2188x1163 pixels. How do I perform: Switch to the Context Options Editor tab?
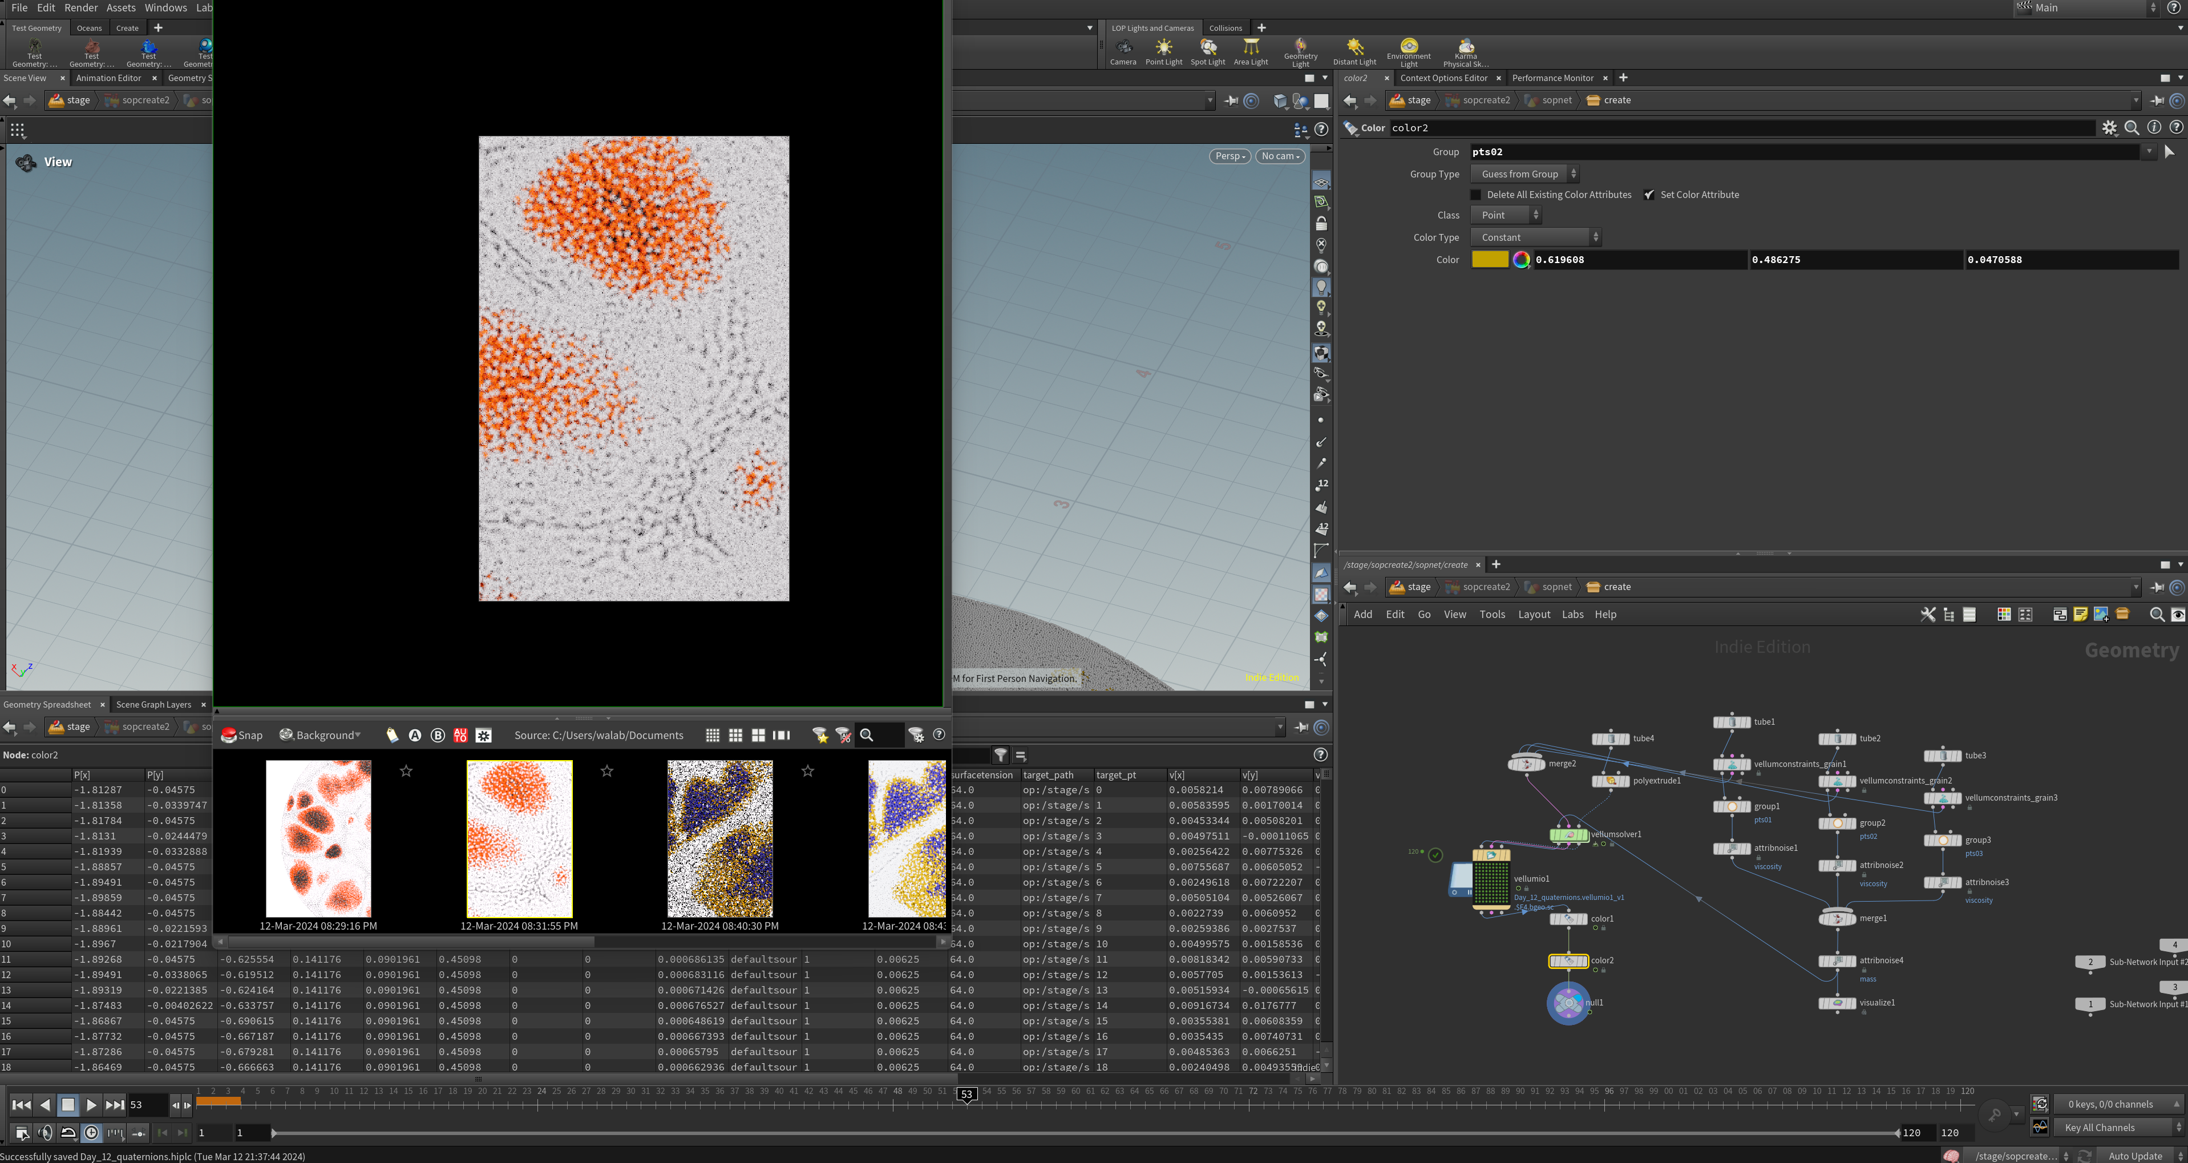(1443, 78)
